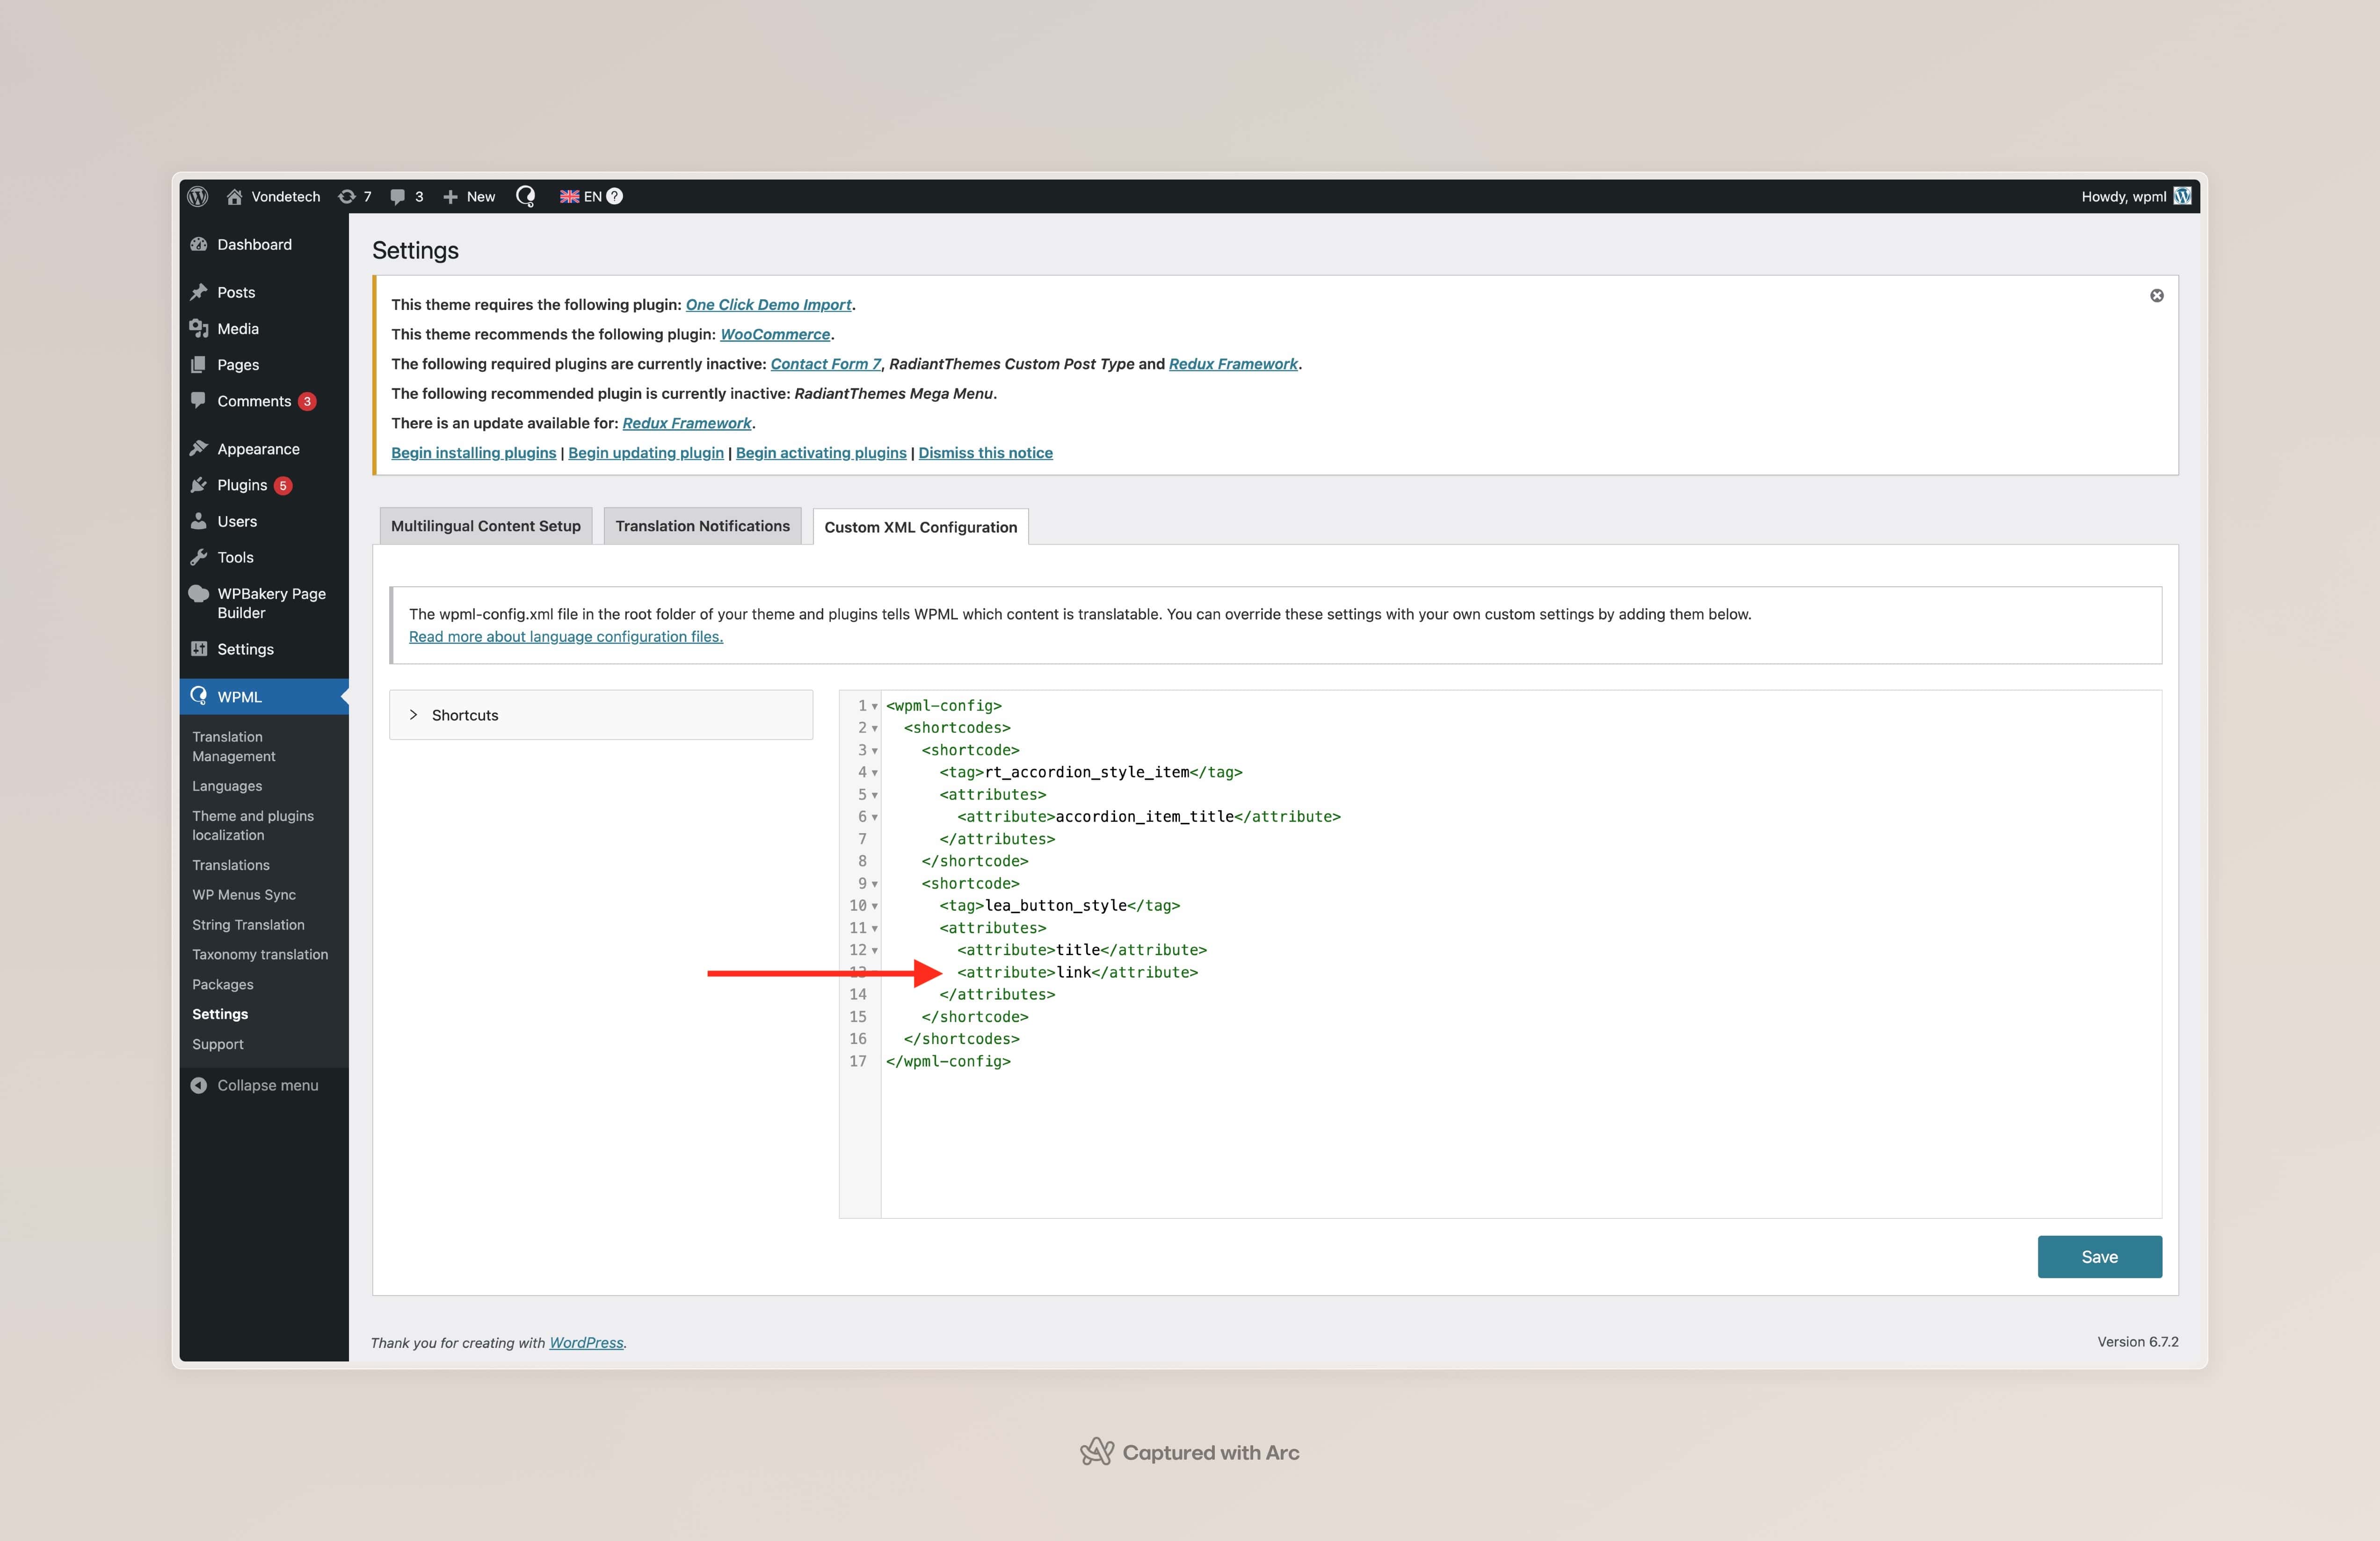
Task: Read more about language configuration files
Action: click(x=566, y=637)
